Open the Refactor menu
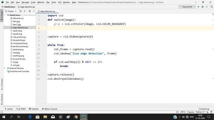The width and height of the screenshot is (214, 120). (41, 2)
